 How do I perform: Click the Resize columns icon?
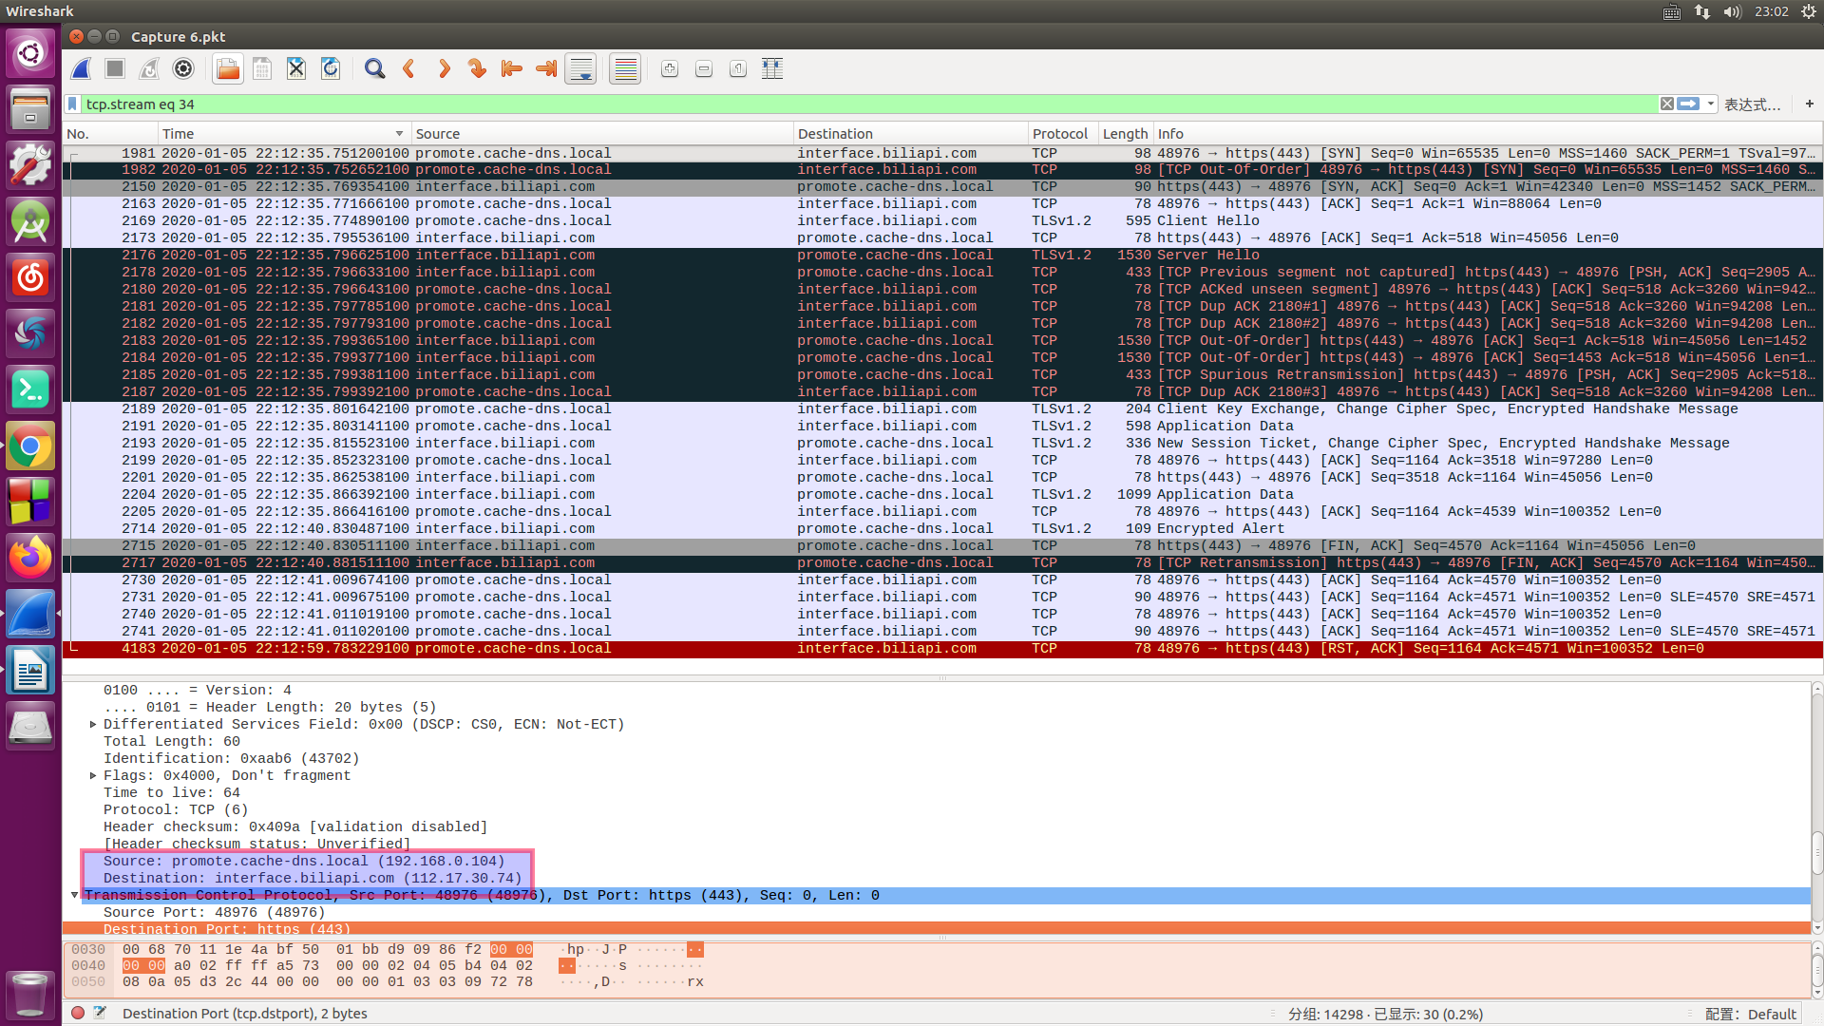[772, 68]
